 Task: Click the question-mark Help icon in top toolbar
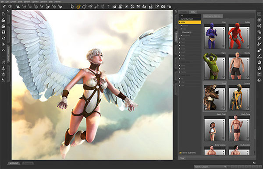[10, 7]
